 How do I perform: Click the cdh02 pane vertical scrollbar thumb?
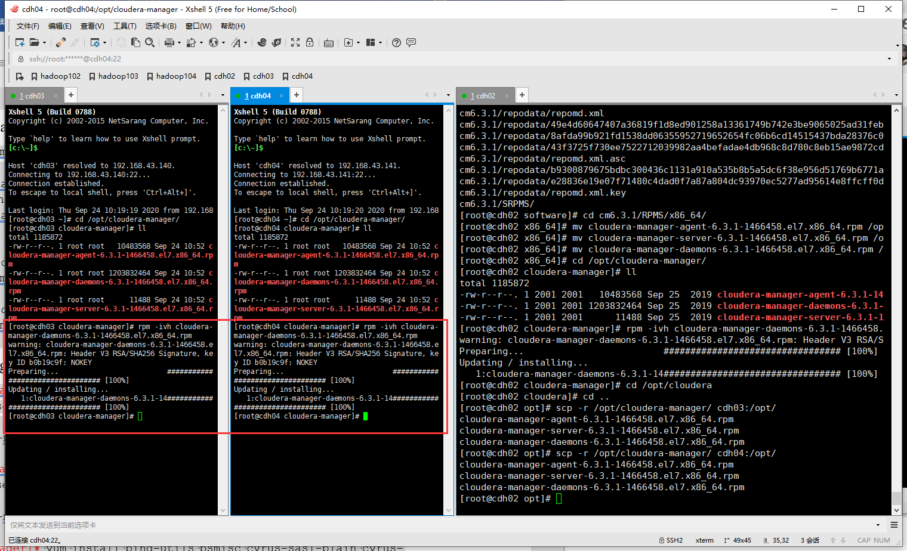pos(896,499)
